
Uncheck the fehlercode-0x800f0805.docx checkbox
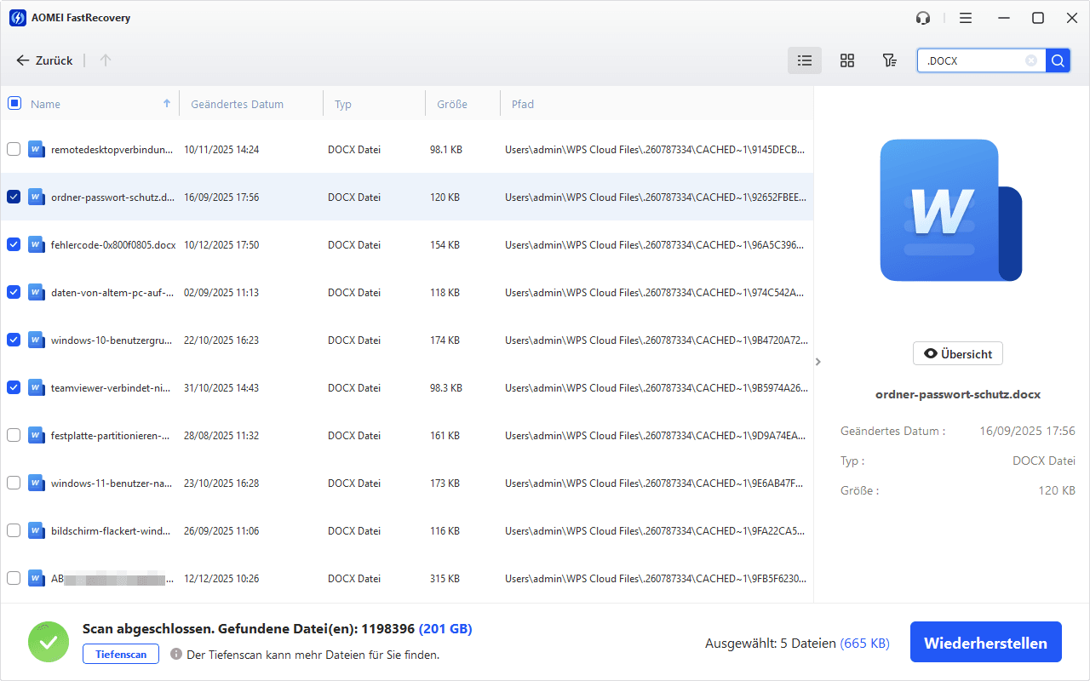[x=14, y=244]
